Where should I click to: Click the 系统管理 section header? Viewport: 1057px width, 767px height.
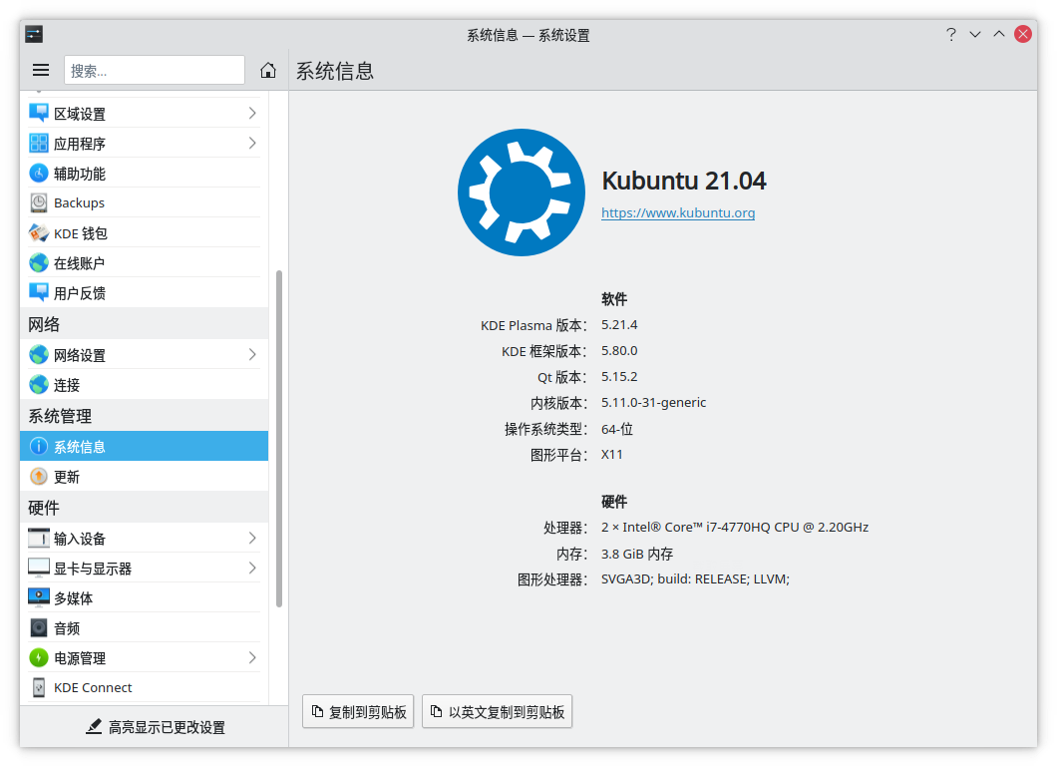pyautogui.click(x=60, y=416)
